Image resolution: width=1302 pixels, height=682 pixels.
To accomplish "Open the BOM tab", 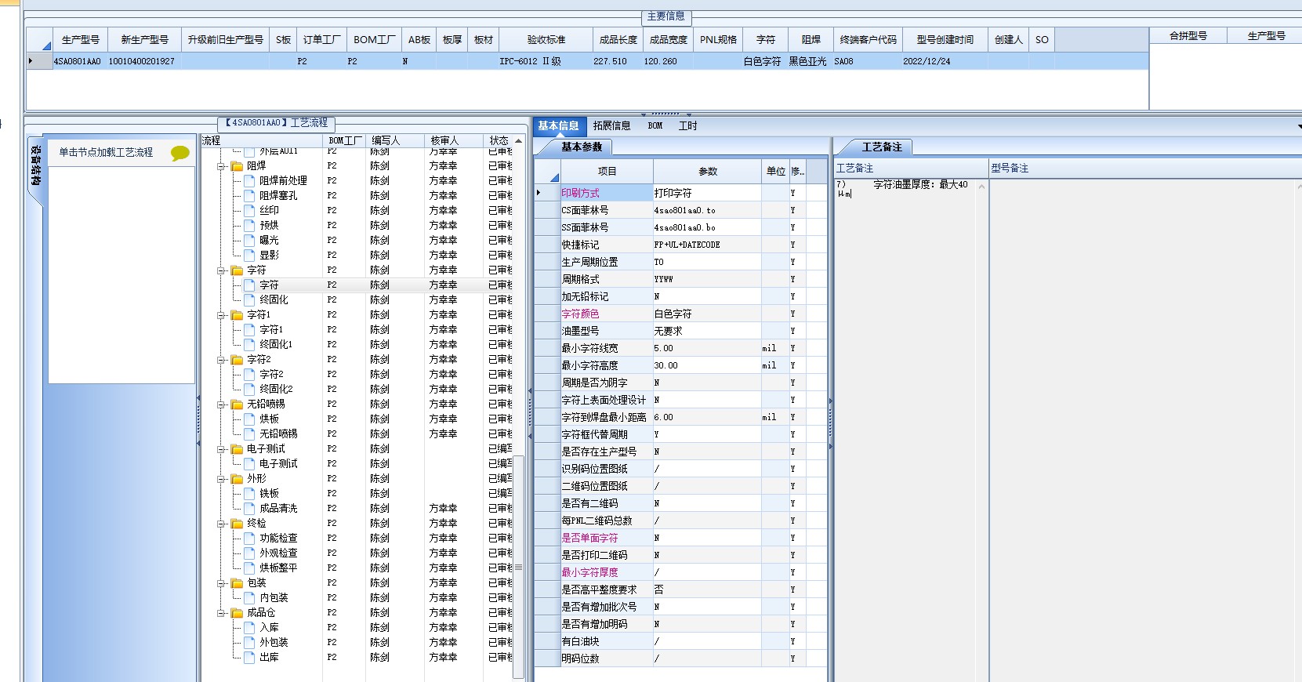I will [655, 126].
